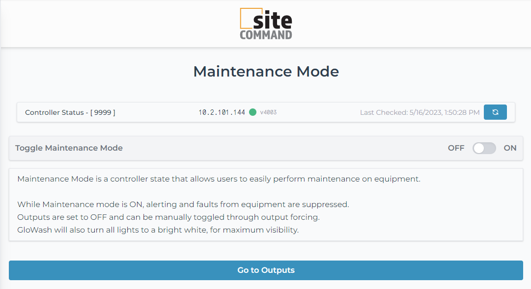531x289 pixels.
Task: Click the Toggle Maintenance Mode header label
Action: pos(69,148)
